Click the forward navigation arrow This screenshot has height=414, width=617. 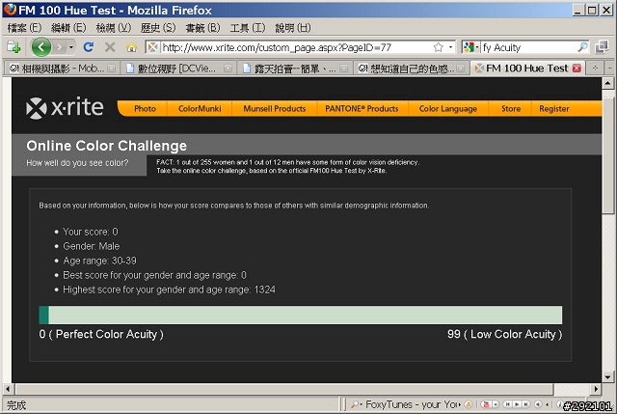coord(60,47)
